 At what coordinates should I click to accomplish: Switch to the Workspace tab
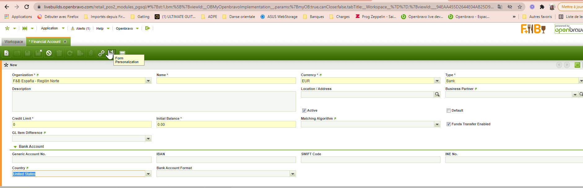(x=14, y=41)
